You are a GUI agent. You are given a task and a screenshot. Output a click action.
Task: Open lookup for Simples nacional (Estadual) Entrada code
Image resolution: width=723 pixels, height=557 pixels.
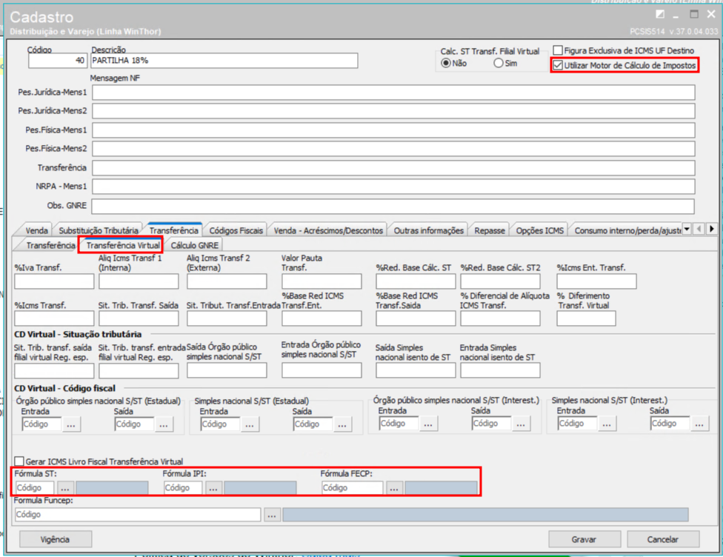click(x=250, y=424)
